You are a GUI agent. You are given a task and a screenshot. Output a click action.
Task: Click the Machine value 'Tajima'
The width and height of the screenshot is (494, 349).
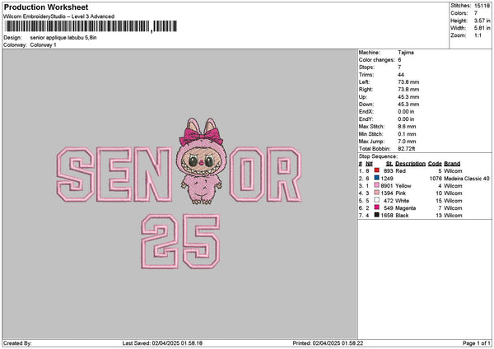click(x=406, y=53)
